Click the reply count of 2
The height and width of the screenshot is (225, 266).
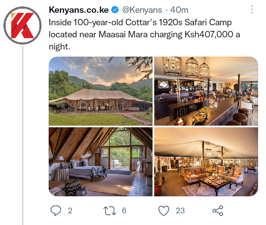coord(70,211)
